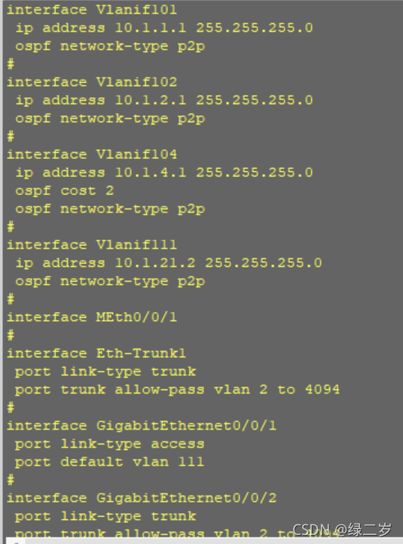
Task: Click the # separator after MEth0/0/1
Action: click(x=11, y=335)
